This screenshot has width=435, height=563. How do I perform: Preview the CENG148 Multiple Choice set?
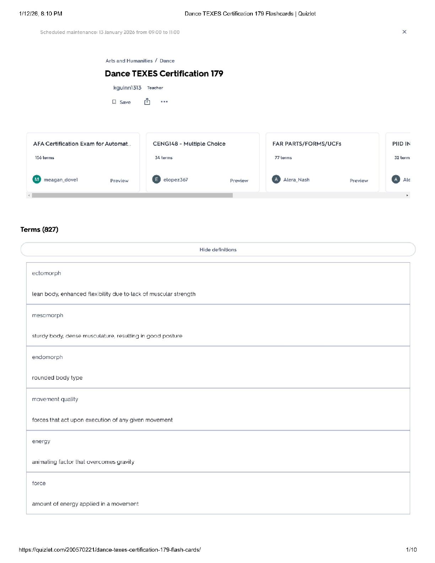[x=239, y=181]
